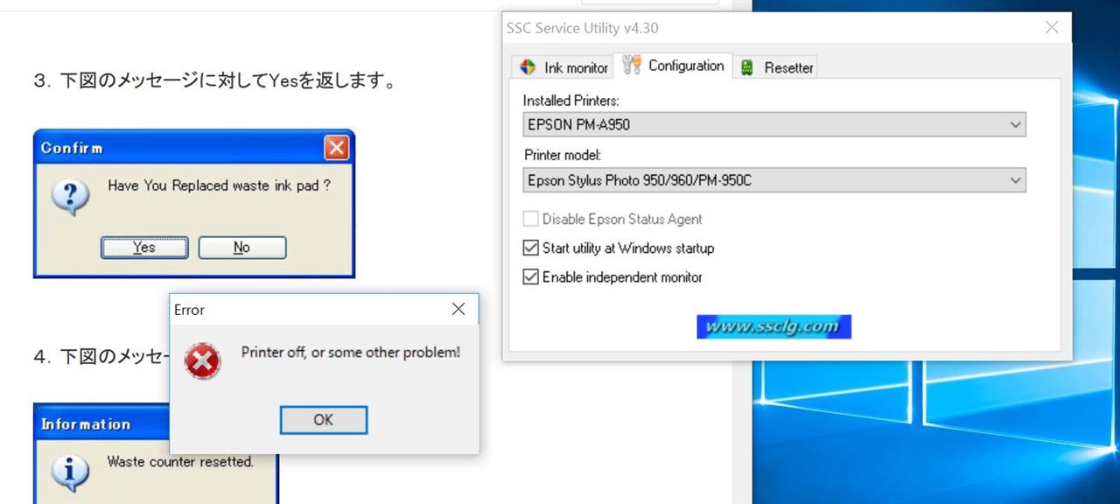Close the SSC Service Utility window
Image resolution: width=1120 pixels, height=504 pixels.
(x=1053, y=27)
